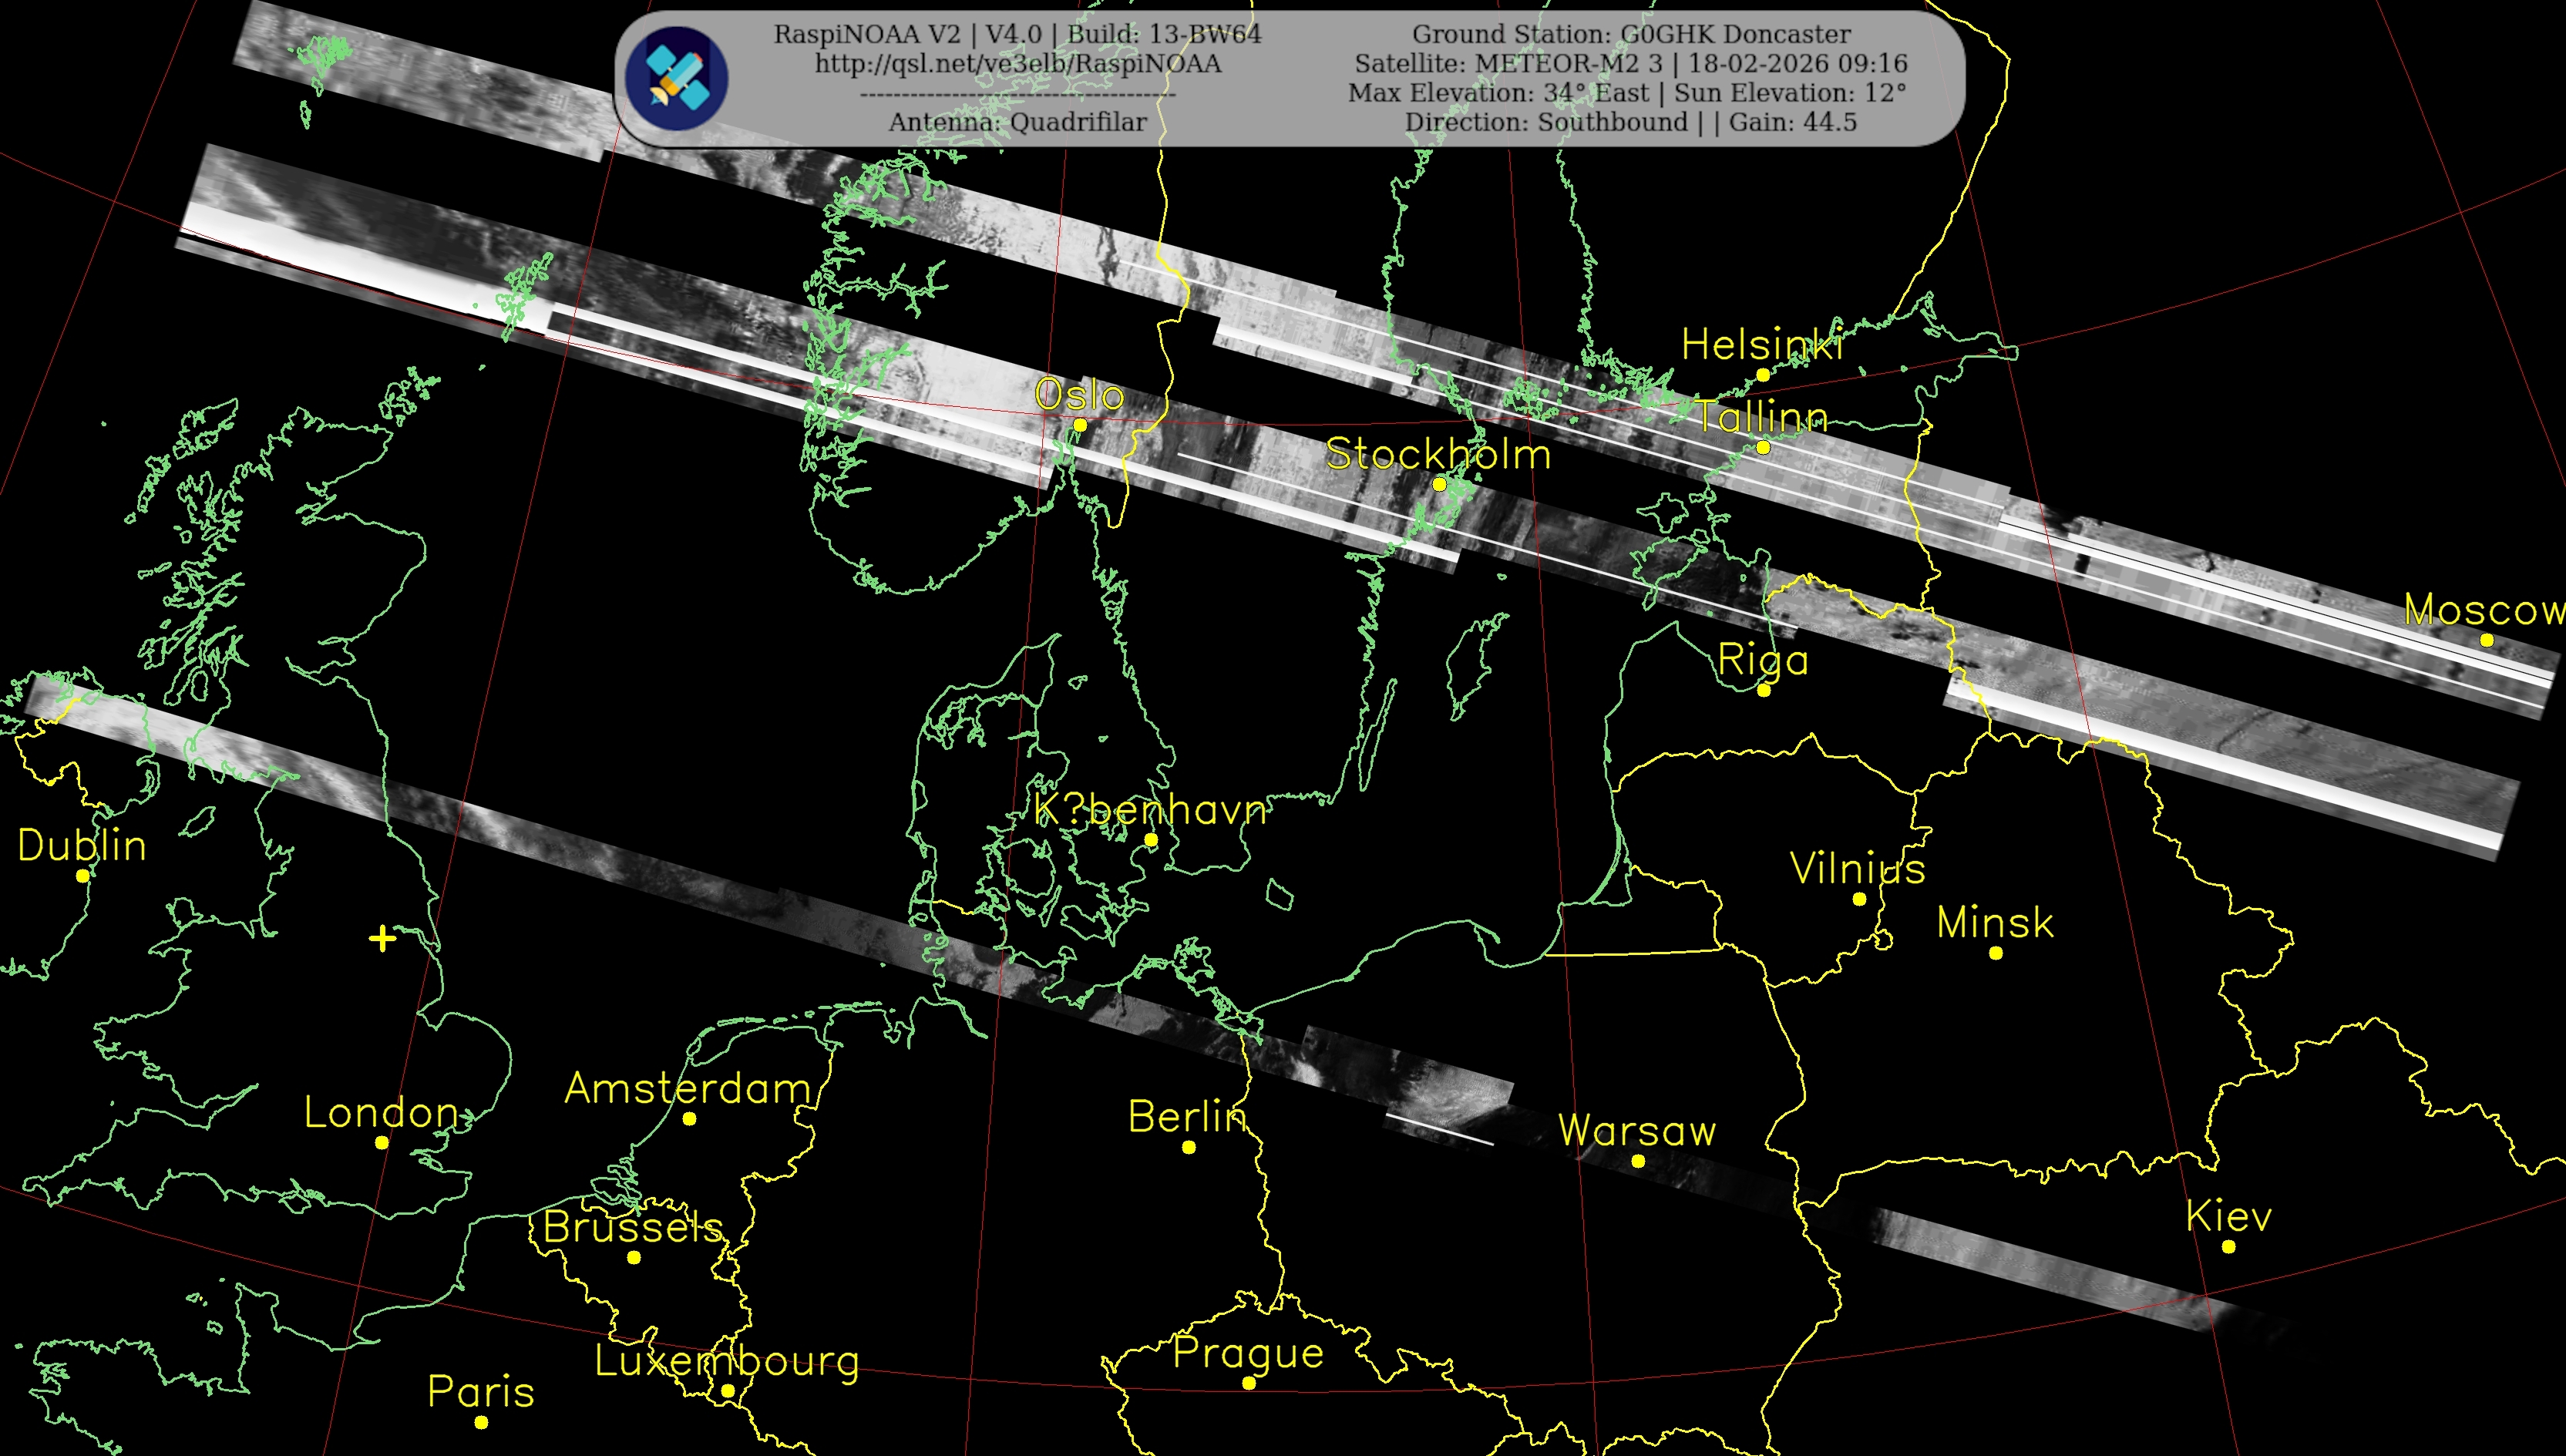Click the Oslo city dot marker
Screen dimensions: 2566x1456
pos(1080,425)
